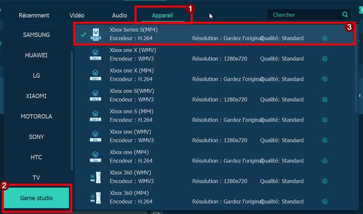The height and width of the screenshot is (214, 363).
Task: Choose MOTOROLA in the device brand list
Action: (x=36, y=117)
